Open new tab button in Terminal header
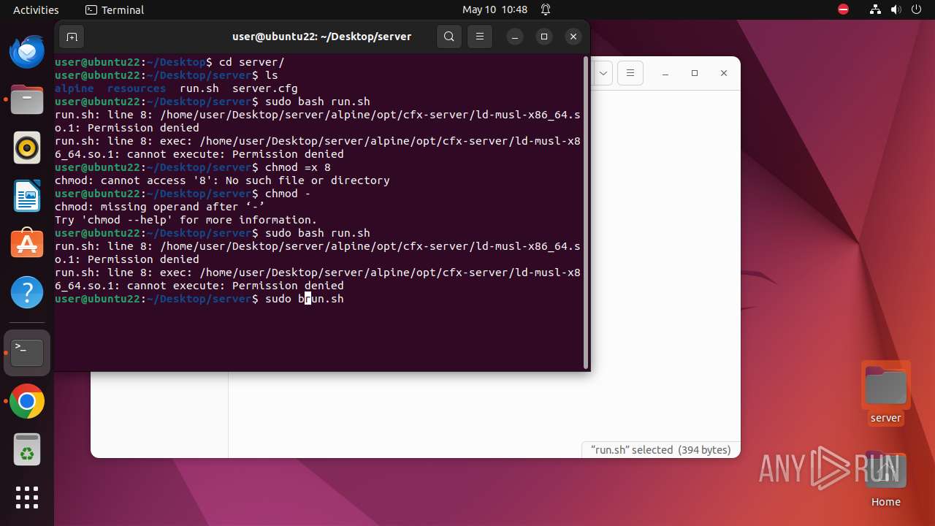The image size is (935, 526). [x=71, y=37]
